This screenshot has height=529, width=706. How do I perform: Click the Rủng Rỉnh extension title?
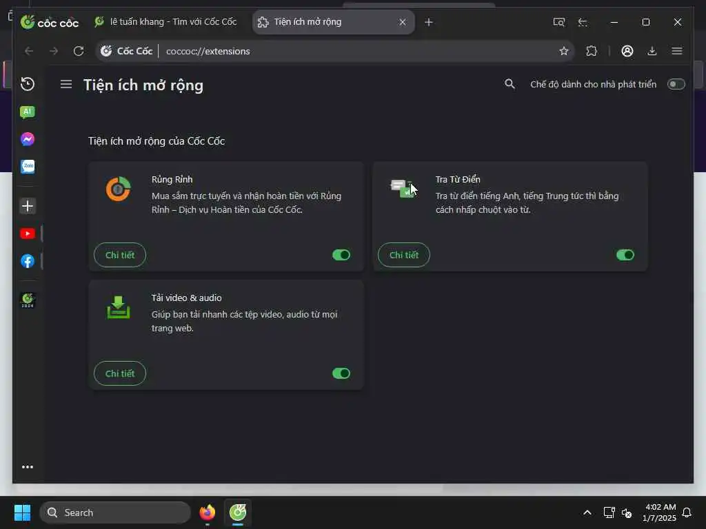pyautogui.click(x=172, y=179)
